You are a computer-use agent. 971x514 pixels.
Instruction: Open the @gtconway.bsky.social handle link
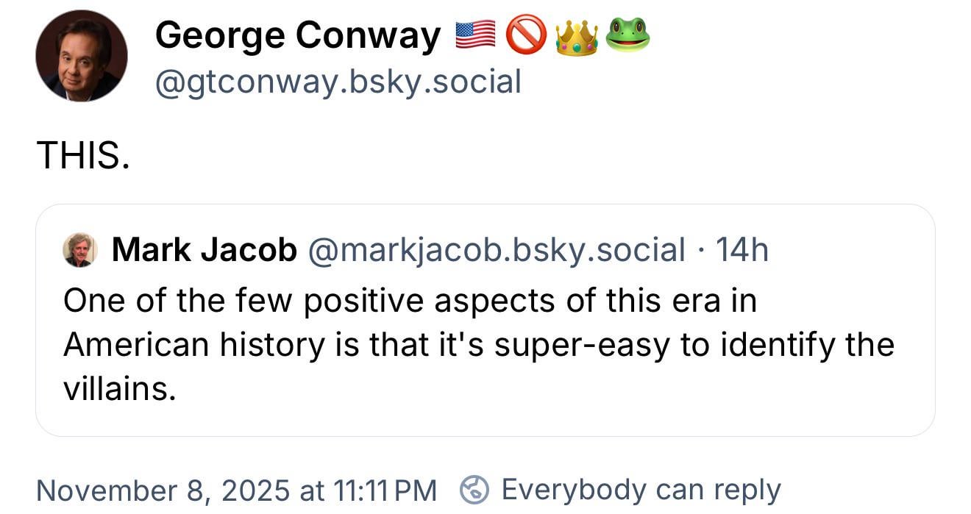tap(338, 82)
